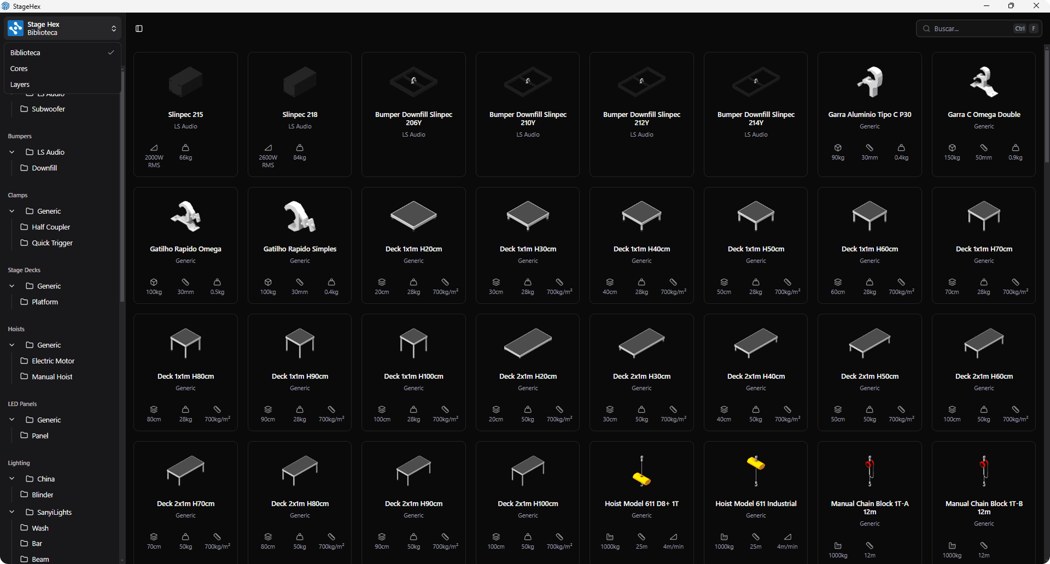1050x564 pixels.
Task: Toggle the checkmark next to Biblioteca
Action: (x=112, y=52)
